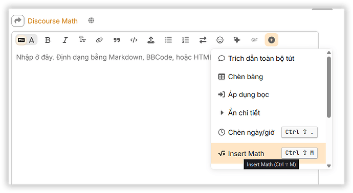This screenshot has width=353, height=193.
Task: Click the globe icon next to Discourse Math
Action: pos(91,20)
